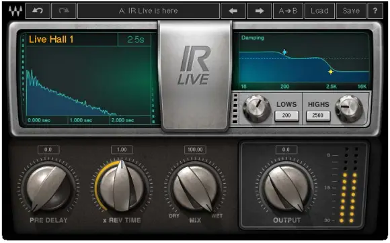Screen dimensions: 390x243
Task: Click the Rev Time value box 1.00
Action: point(122,150)
